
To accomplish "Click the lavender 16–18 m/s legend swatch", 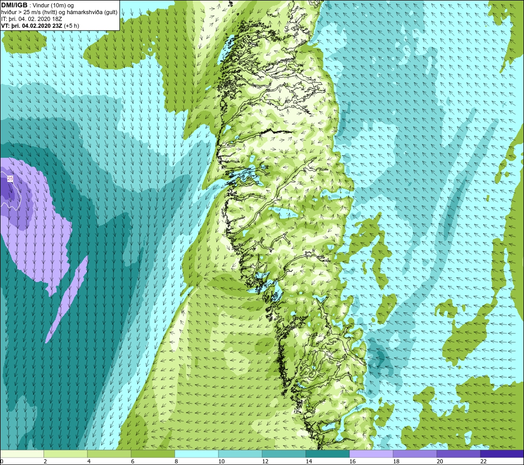I will click(372, 453).
